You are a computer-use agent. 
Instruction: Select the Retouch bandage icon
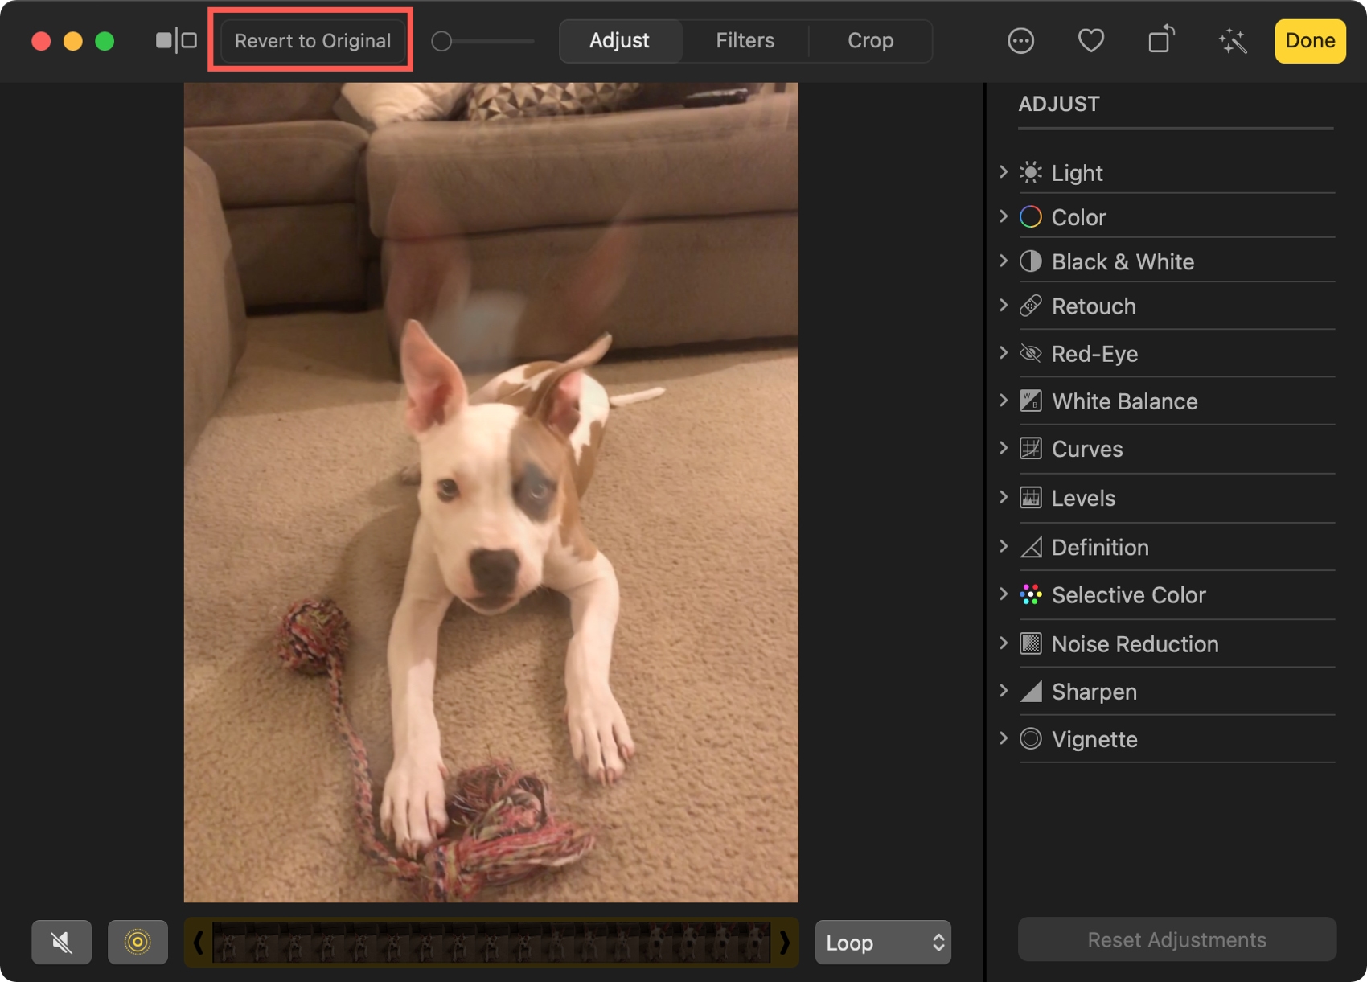(1030, 306)
